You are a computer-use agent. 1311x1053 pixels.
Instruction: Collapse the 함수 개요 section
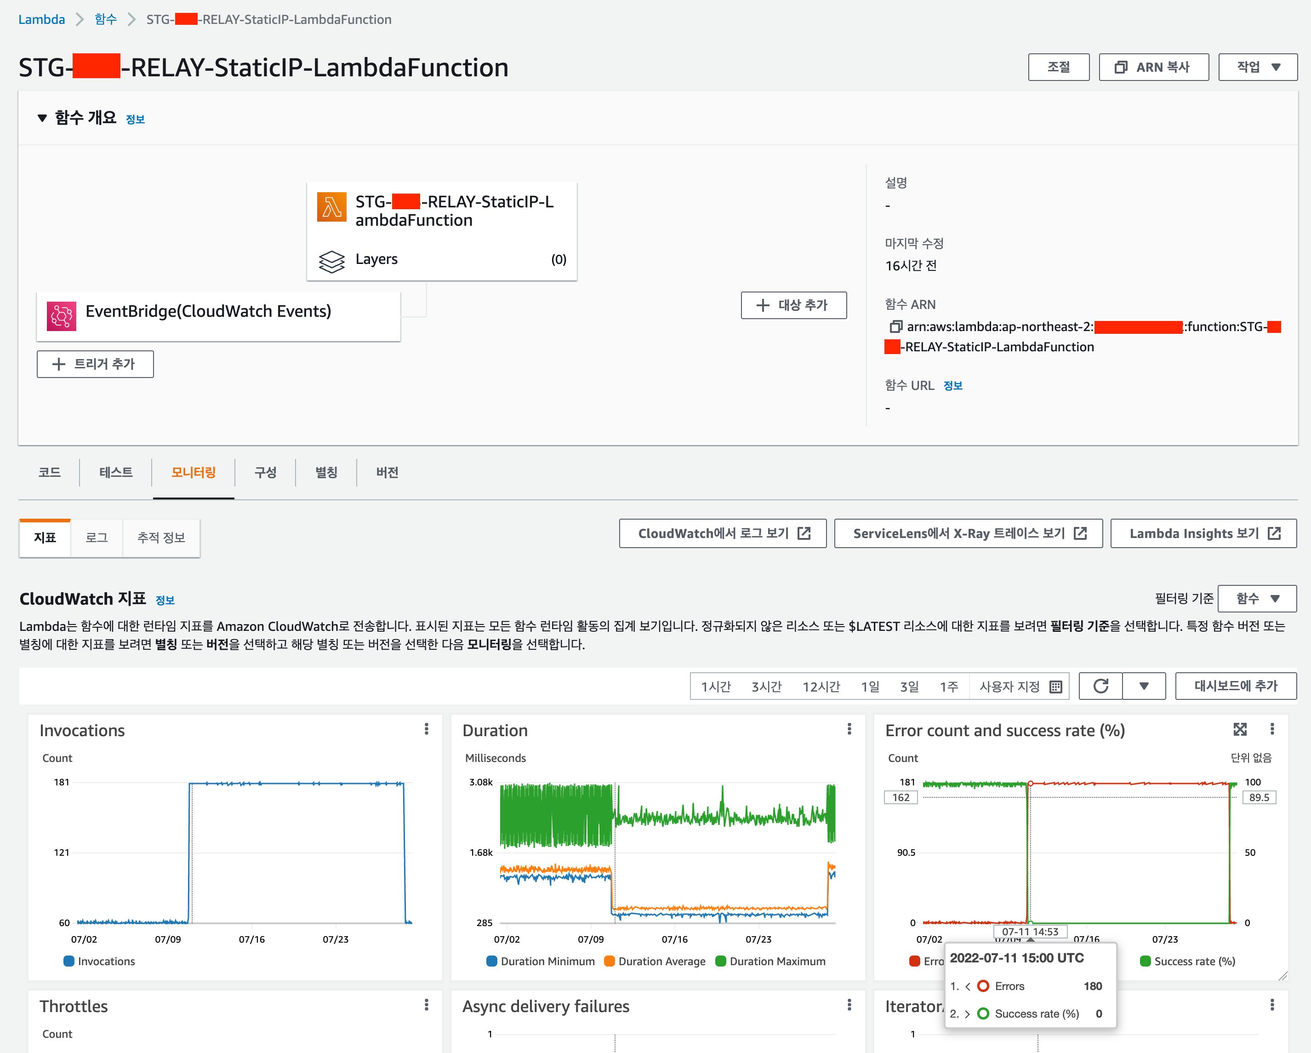[x=42, y=118]
